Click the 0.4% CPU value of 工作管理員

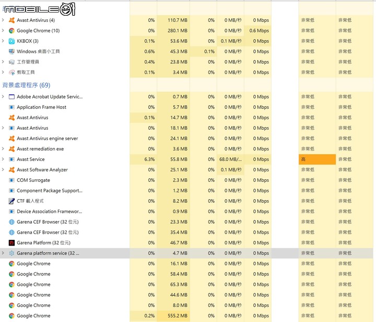[149, 62]
